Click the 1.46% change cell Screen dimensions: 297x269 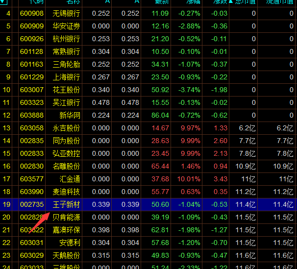click(x=191, y=166)
